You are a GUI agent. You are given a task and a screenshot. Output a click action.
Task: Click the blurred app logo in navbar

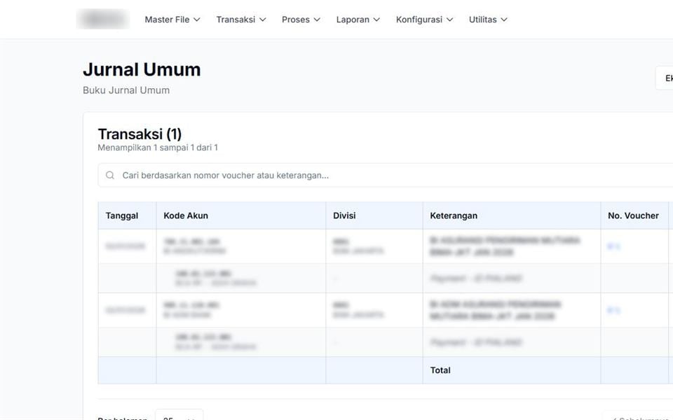pos(103,20)
